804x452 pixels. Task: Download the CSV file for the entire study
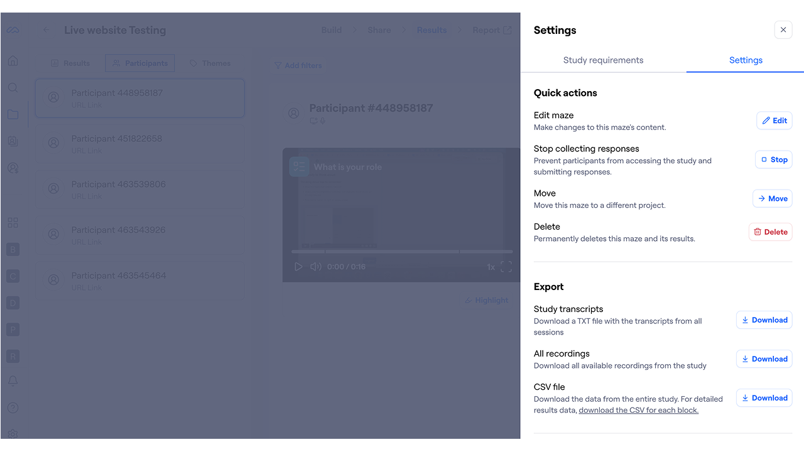pyautogui.click(x=764, y=397)
